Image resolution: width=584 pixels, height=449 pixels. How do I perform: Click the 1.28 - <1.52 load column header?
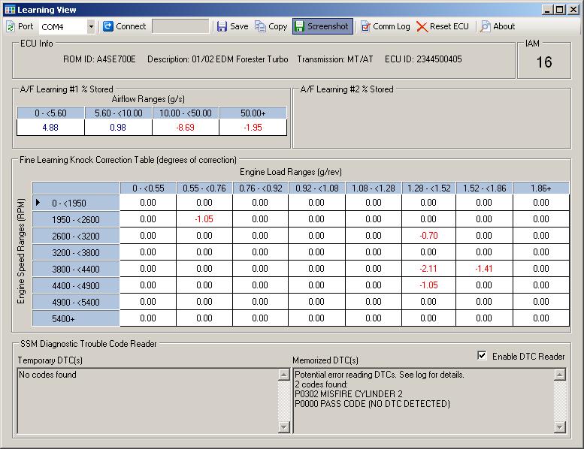428,188
